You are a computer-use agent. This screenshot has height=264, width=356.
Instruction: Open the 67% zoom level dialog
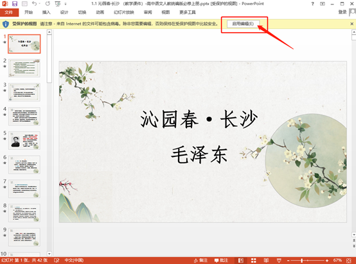tap(337, 260)
